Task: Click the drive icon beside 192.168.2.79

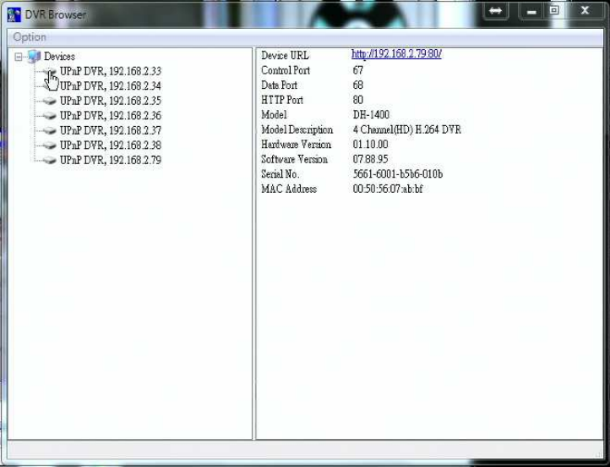Action: click(49, 160)
